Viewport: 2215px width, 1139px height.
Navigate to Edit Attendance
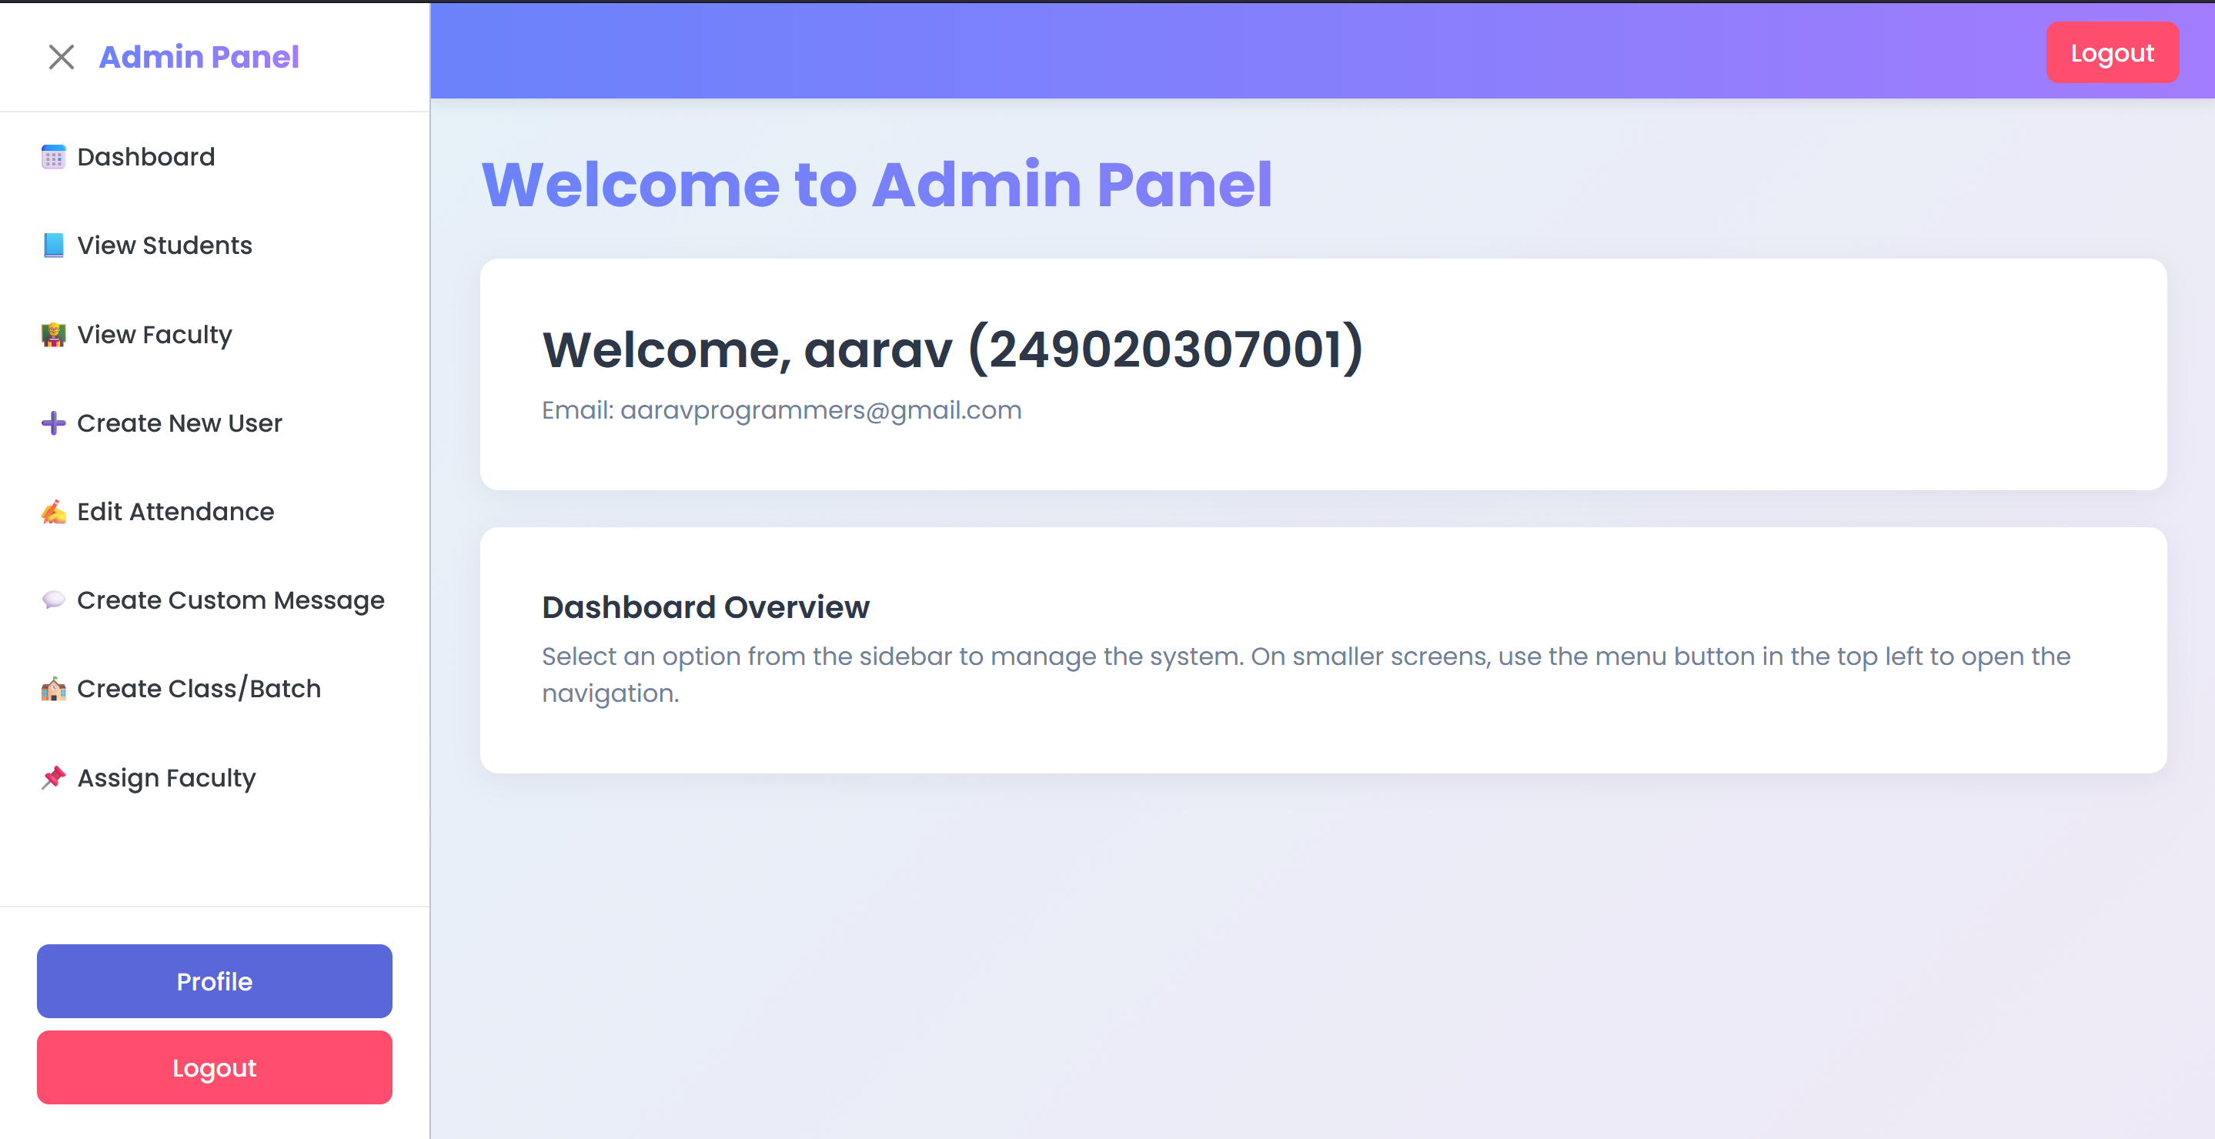click(175, 513)
